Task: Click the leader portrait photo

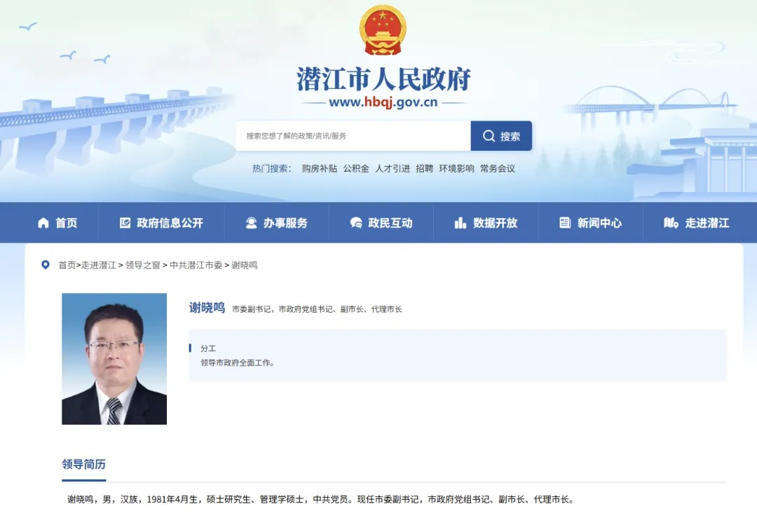Action: pyautogui.click(x=114, y=359)
